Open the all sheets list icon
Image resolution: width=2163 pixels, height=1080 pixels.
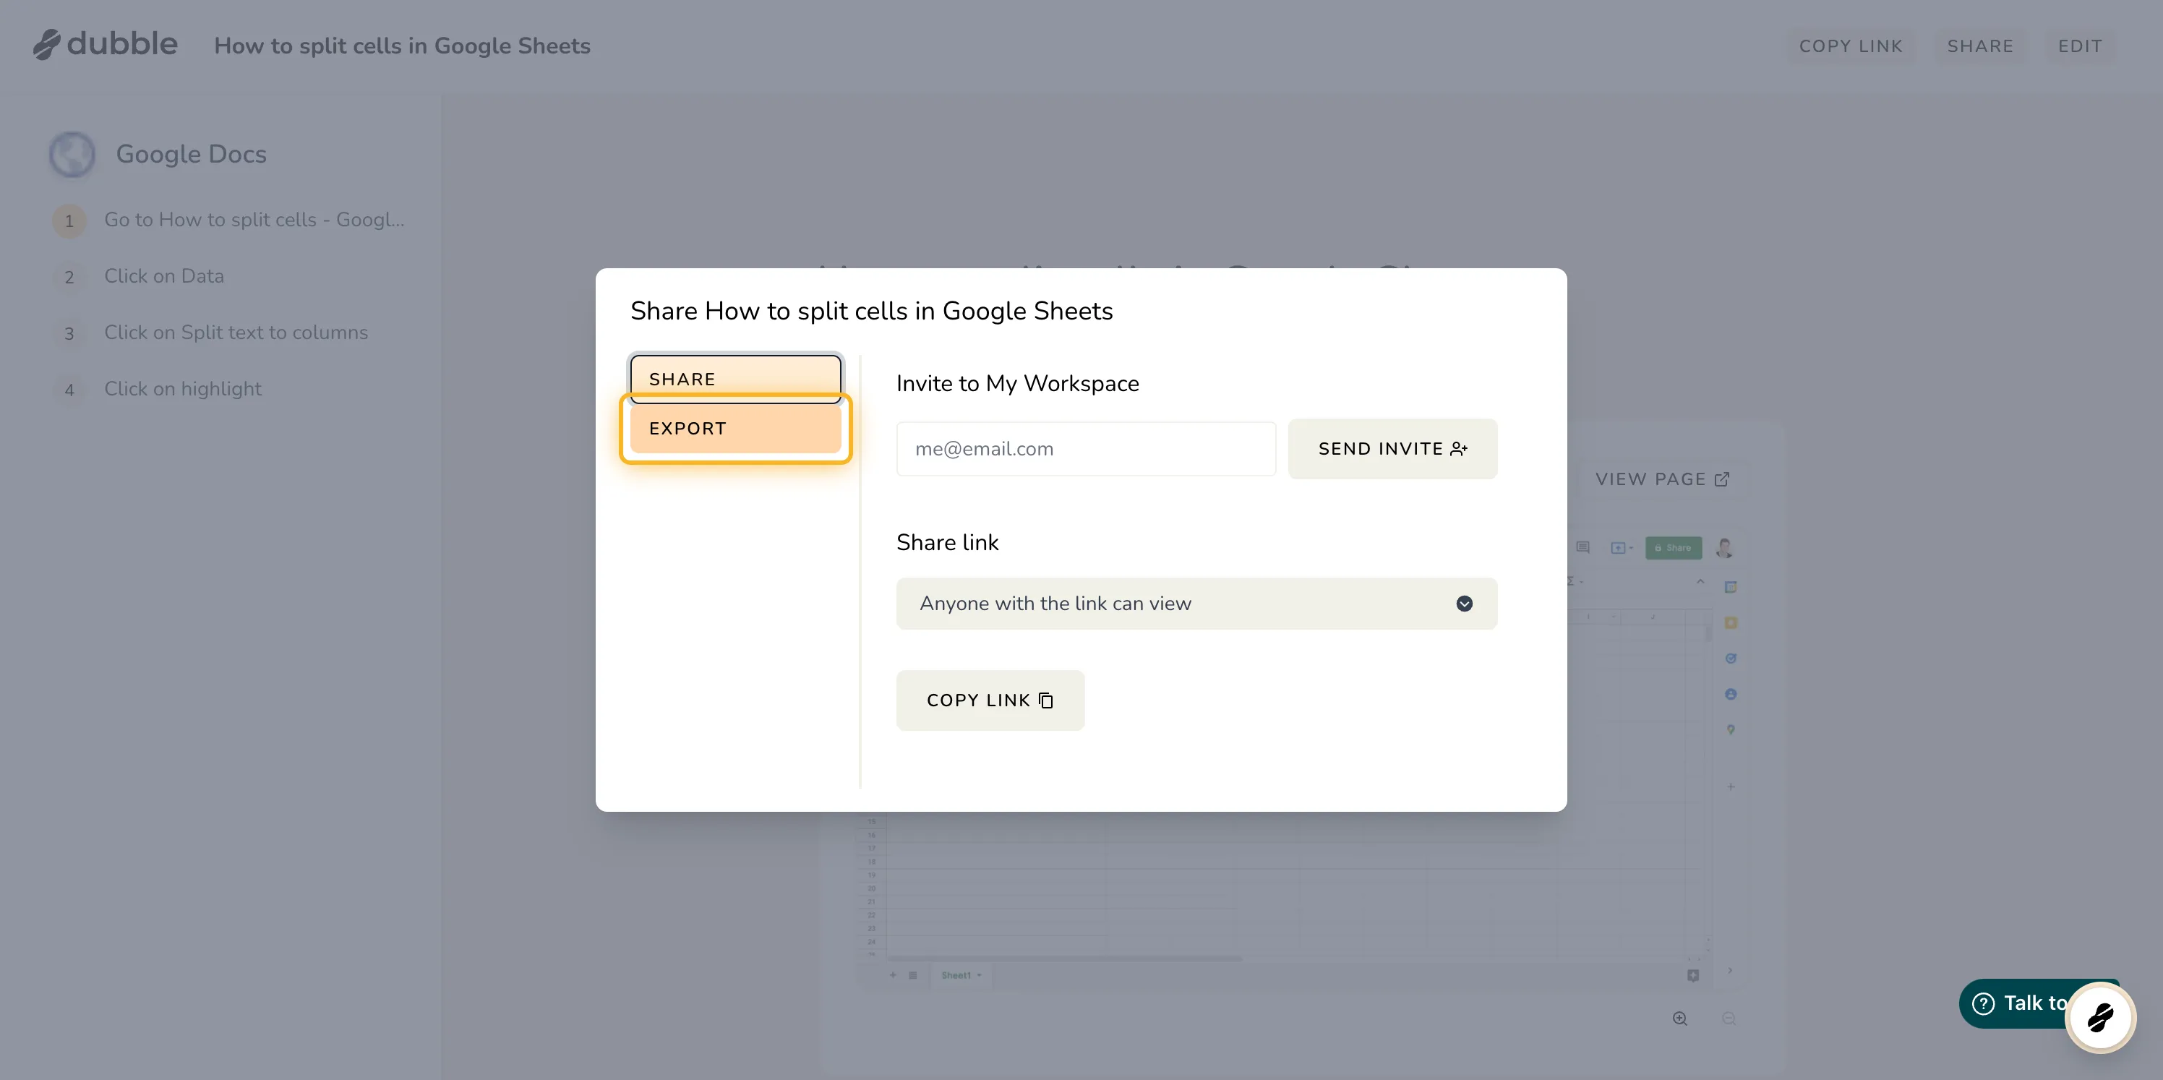(913, 975)
